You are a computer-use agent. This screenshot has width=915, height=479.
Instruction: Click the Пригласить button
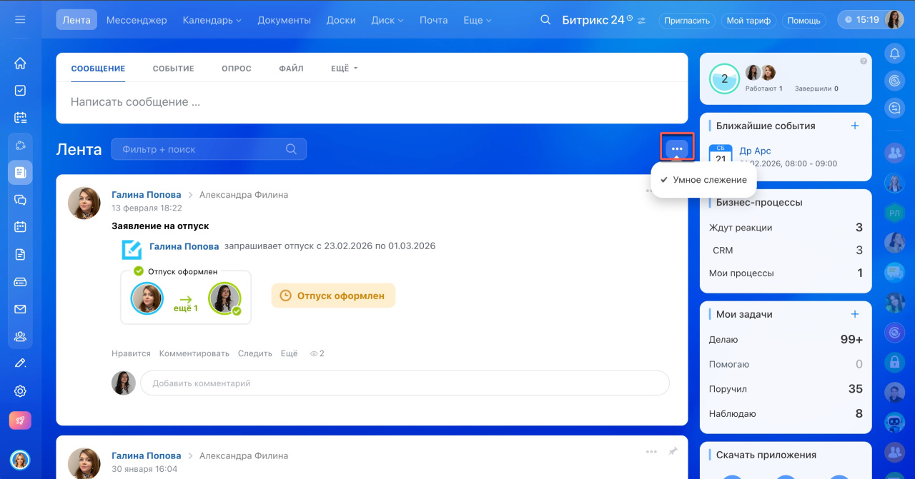(x=686, y=21)
